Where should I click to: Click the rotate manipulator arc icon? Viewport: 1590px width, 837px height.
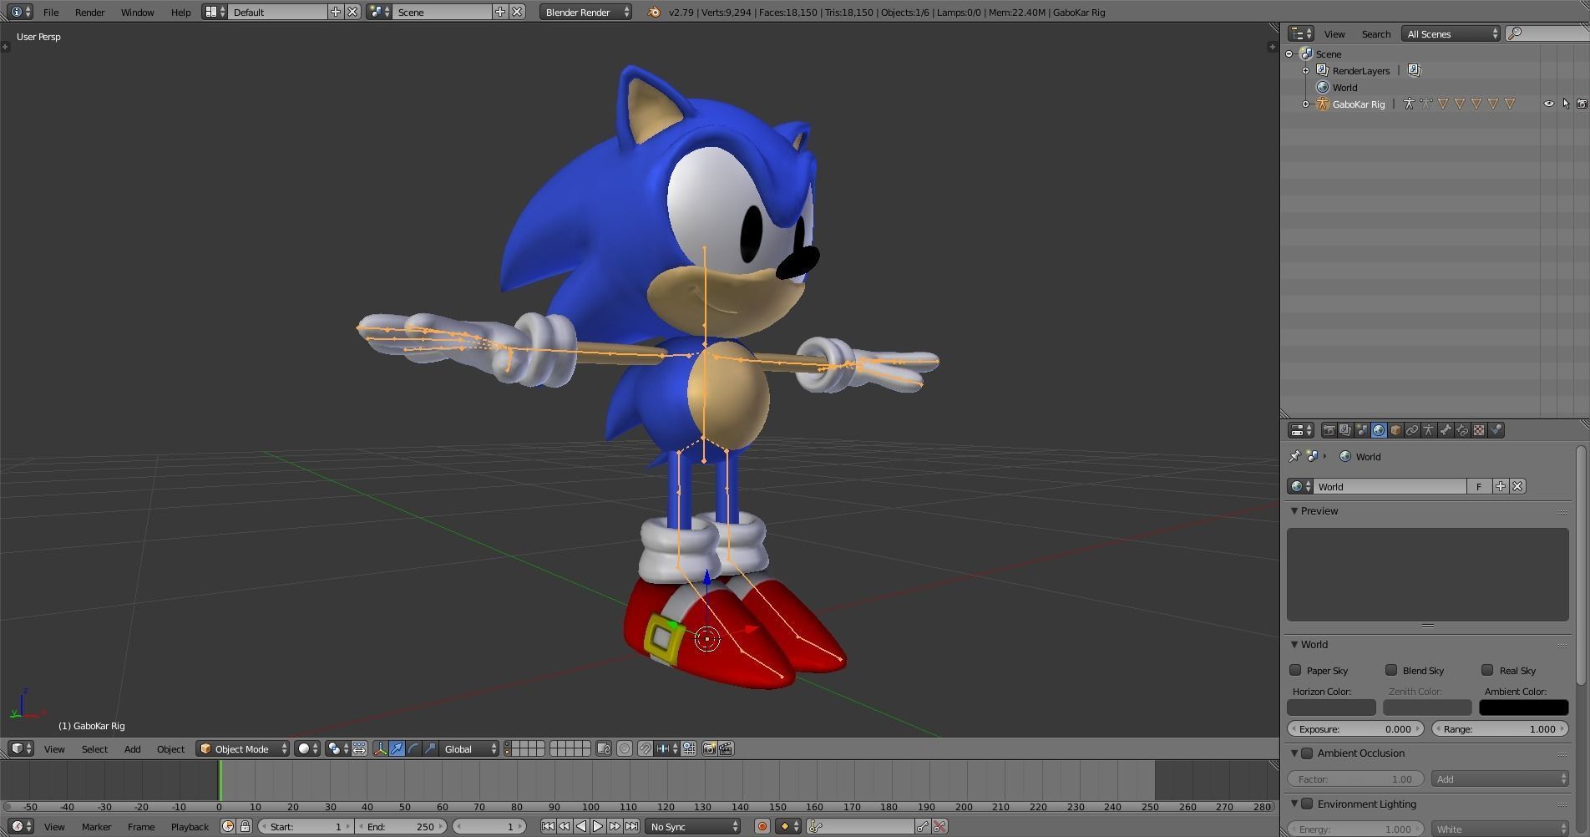[413, 748]
